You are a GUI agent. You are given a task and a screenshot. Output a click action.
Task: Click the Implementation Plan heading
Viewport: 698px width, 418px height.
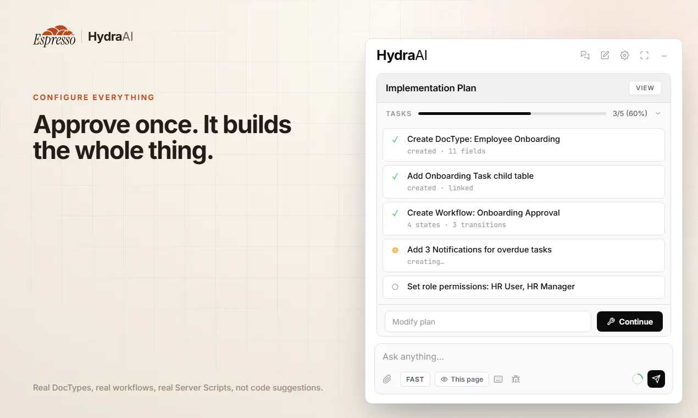coord(431,88)
